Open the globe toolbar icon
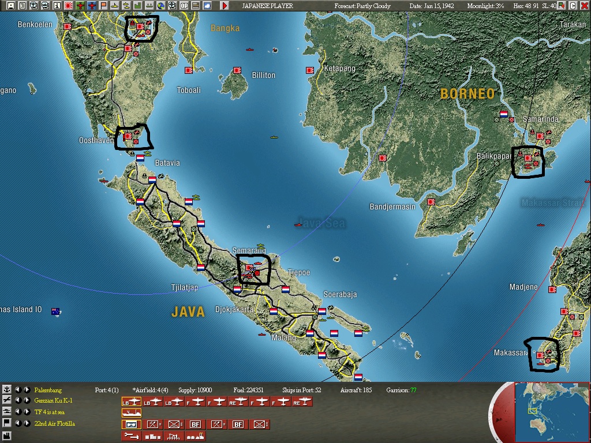591x443 pixels. coord(161,6)
